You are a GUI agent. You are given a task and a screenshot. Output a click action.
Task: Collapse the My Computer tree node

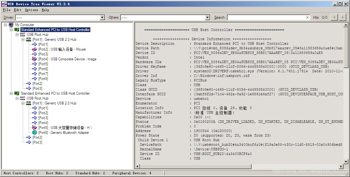click(6, 25)
